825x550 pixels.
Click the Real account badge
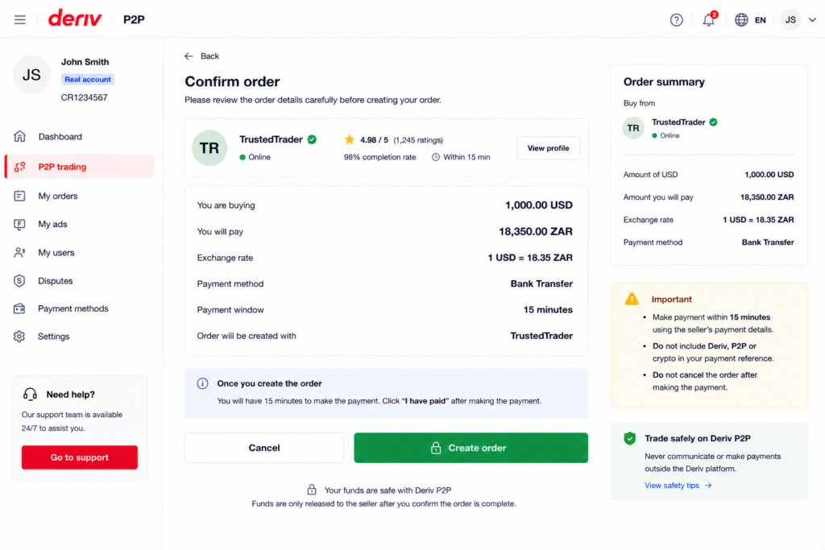click(88, 80)
